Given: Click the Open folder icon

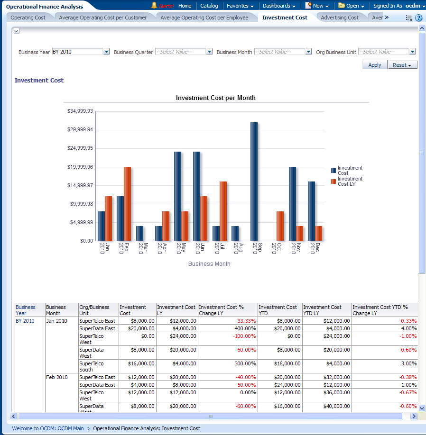Looking at the screenshot, I should (342, 6).
